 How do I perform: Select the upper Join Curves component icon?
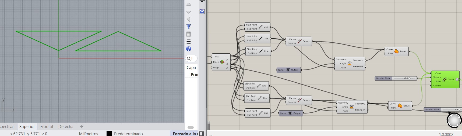pyautogui.click(x=299, y=41)
